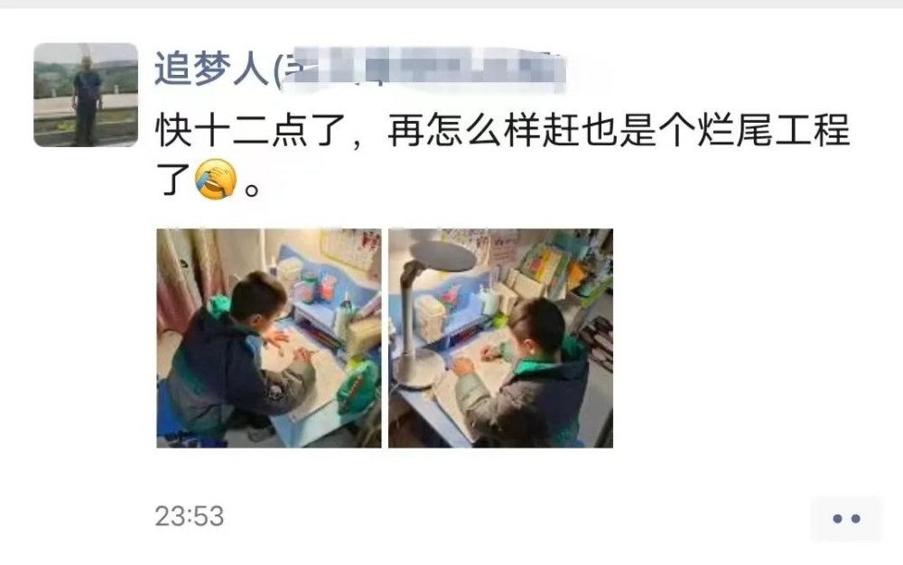Open right photo showing the desk lamp
903x565 pixels.
point(500,338)
